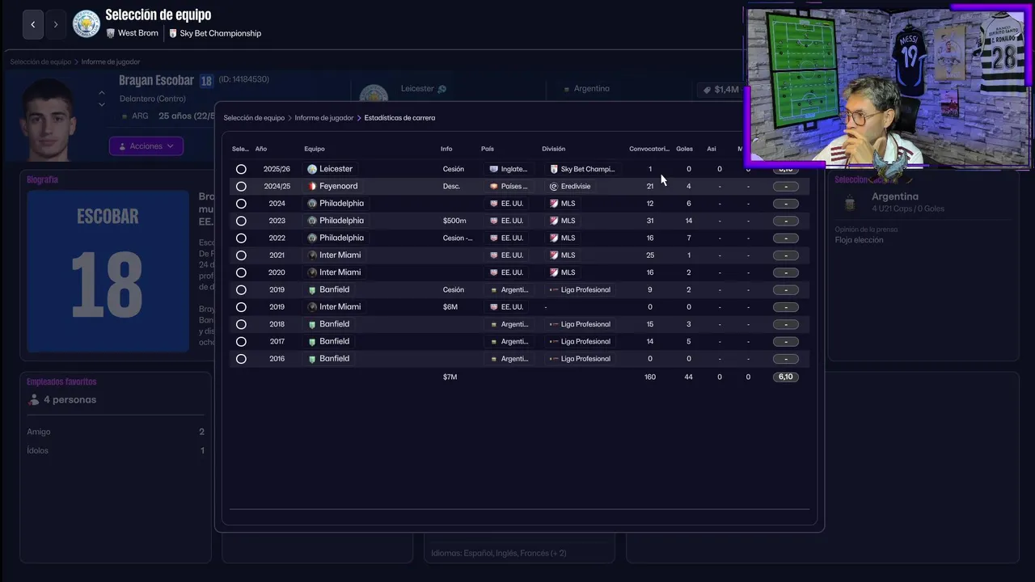Click the Netherlands flag in Feyenoord row
The height and width of the screenshot is (582, 1035).
coord(493,186)
